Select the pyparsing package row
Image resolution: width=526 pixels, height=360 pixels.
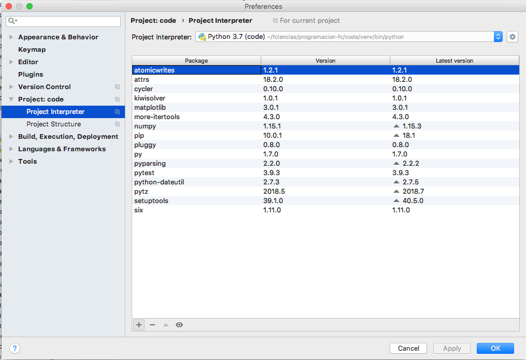(x=325, y=163)
